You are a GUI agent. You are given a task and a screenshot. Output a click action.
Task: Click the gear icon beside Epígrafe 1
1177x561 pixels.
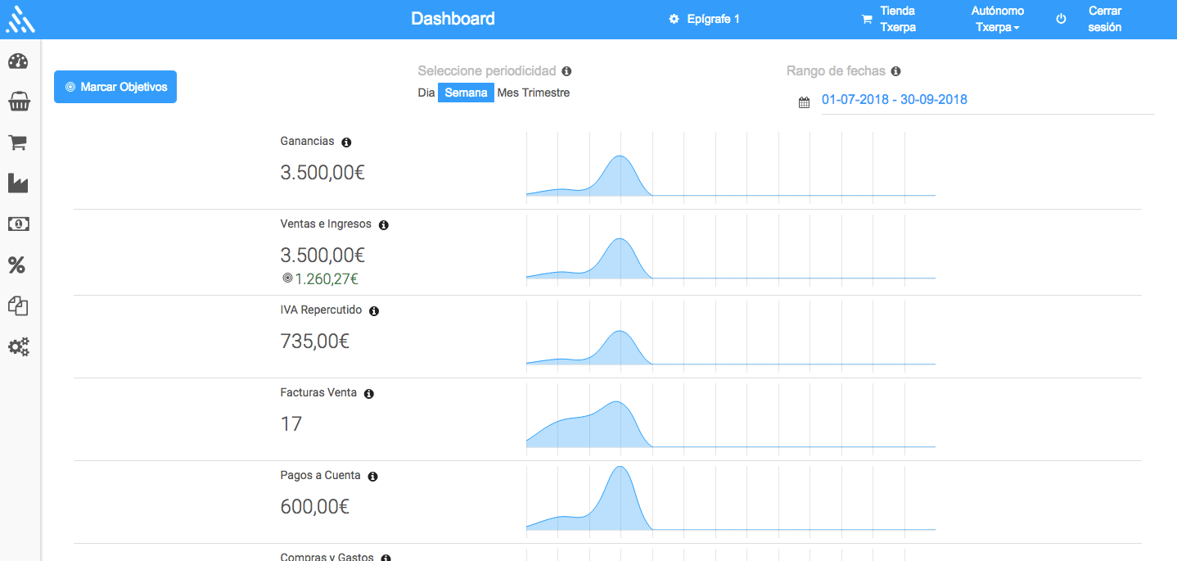(674, 19)
